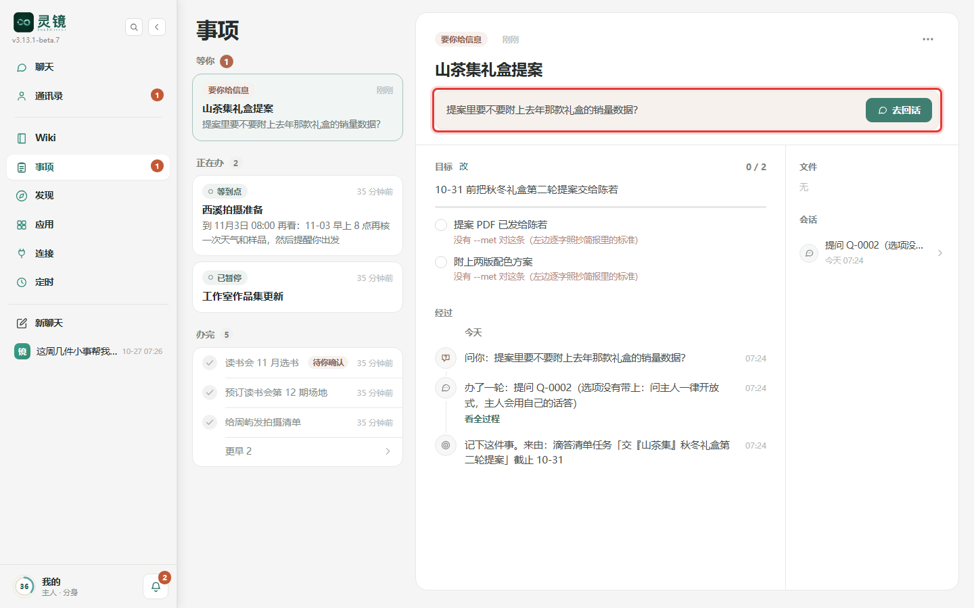Toggle the checkmark for 预订读书会第 12 期场地
974x608 pixels.
tap(210, 392)
